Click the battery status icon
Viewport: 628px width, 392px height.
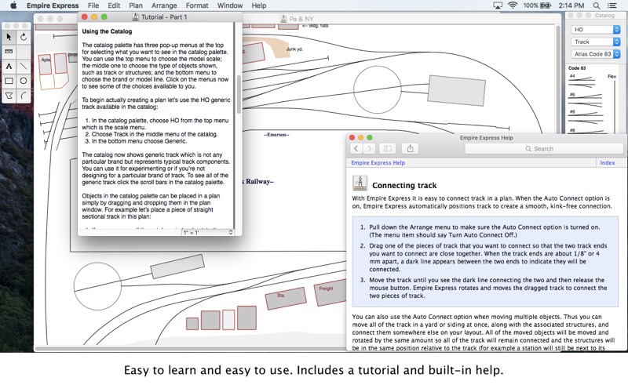point(546,5)
